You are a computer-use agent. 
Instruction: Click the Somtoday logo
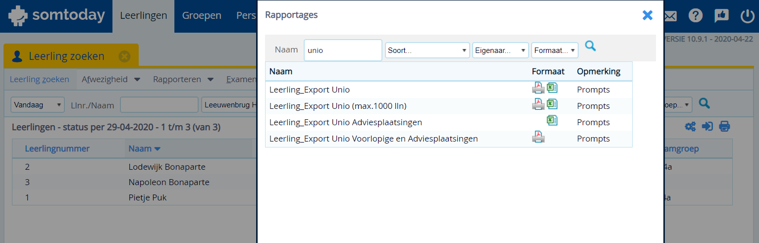tap(56, 16)
